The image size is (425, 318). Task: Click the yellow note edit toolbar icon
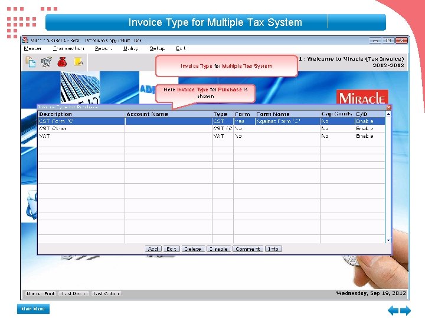click(79, 62)
